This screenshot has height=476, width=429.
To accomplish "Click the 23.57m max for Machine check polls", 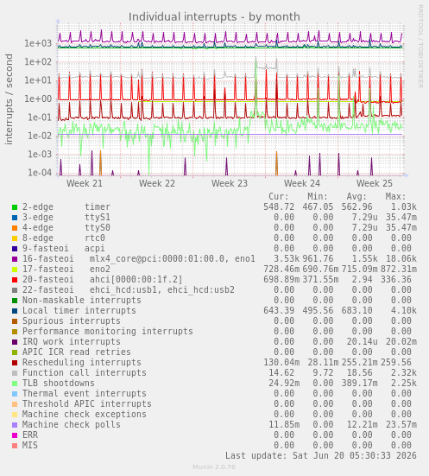I will pos(401,425).
